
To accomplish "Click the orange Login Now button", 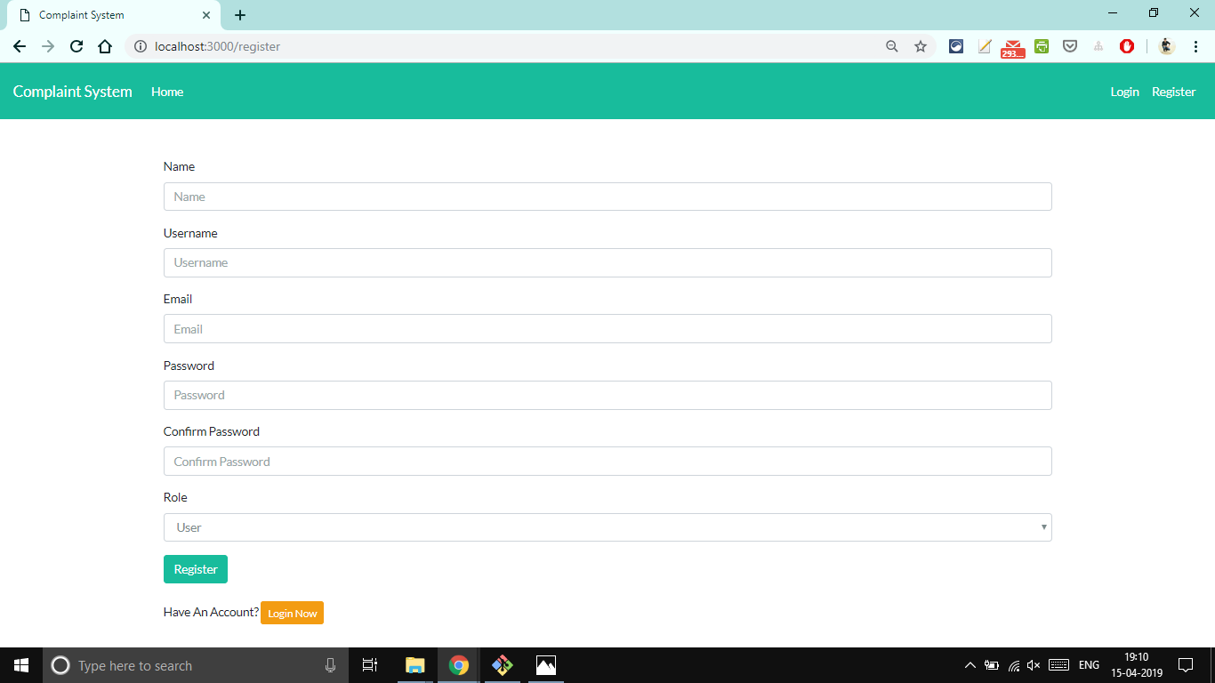I will click(x=292, y=613).
